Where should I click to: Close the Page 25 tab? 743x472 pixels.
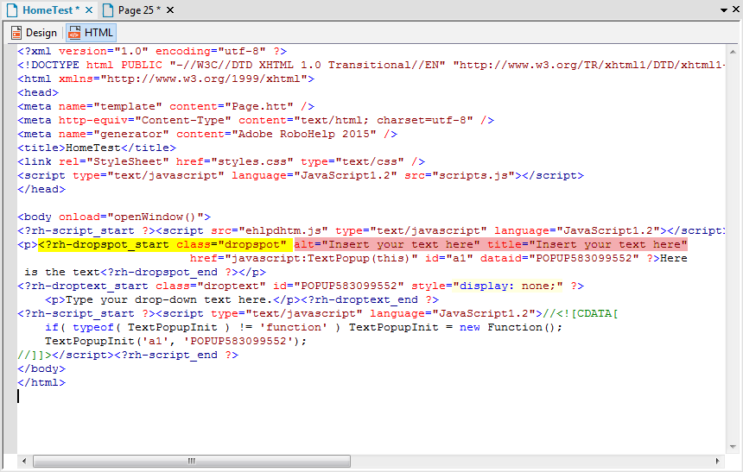tap(170, 10)
